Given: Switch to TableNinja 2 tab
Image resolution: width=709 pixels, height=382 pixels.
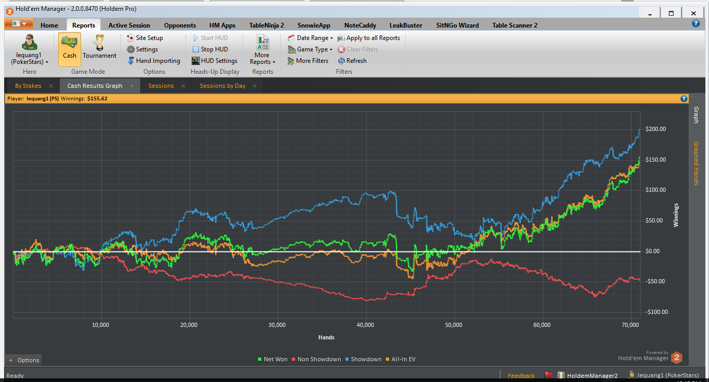Looking at the screenshot, I should 266,25.
